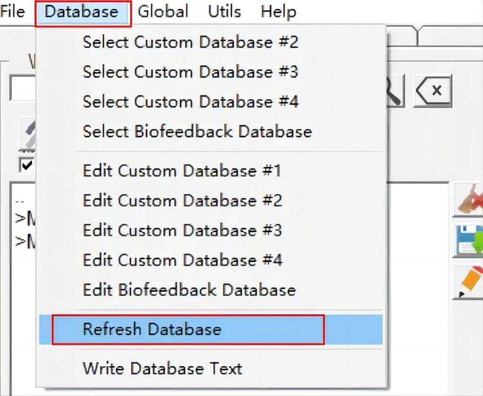Click the search text input field
Screen dimensions: 483x396
[x=24, y=89]
